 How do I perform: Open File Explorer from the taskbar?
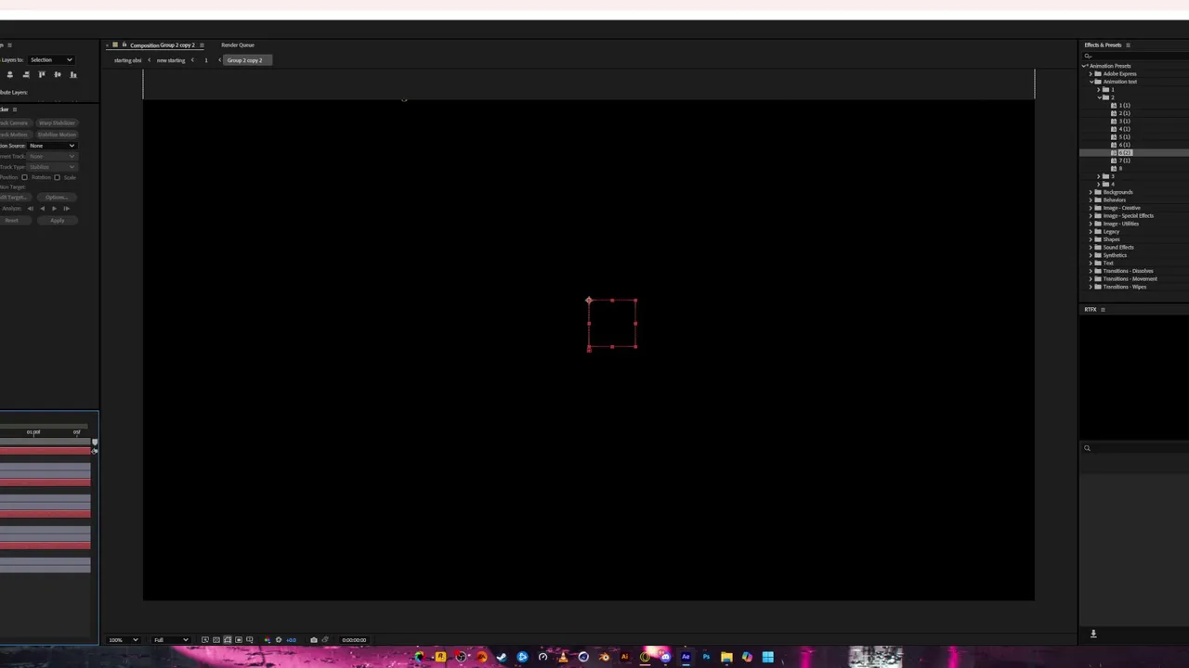[726, 657]
